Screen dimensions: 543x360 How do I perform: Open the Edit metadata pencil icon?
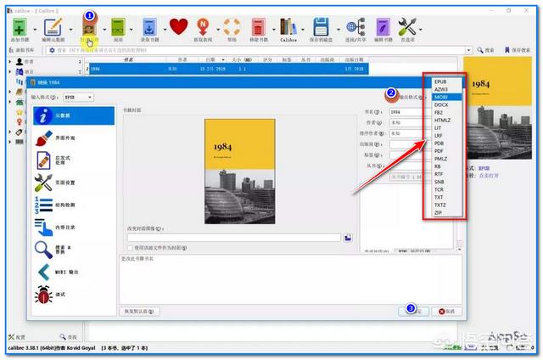point(53,27)
